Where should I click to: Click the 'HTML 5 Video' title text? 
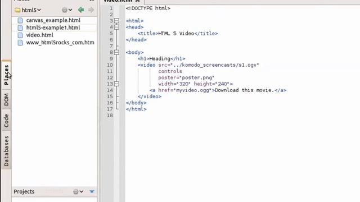[x=176, y=34]
